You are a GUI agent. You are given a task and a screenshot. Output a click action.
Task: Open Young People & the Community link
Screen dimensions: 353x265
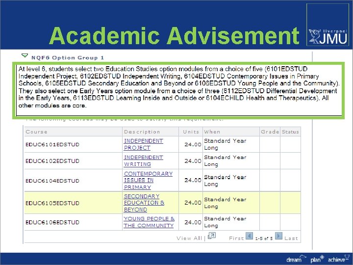click(x=149, y=222)
